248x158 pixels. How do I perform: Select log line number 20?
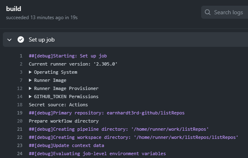(x=20, y=121)
